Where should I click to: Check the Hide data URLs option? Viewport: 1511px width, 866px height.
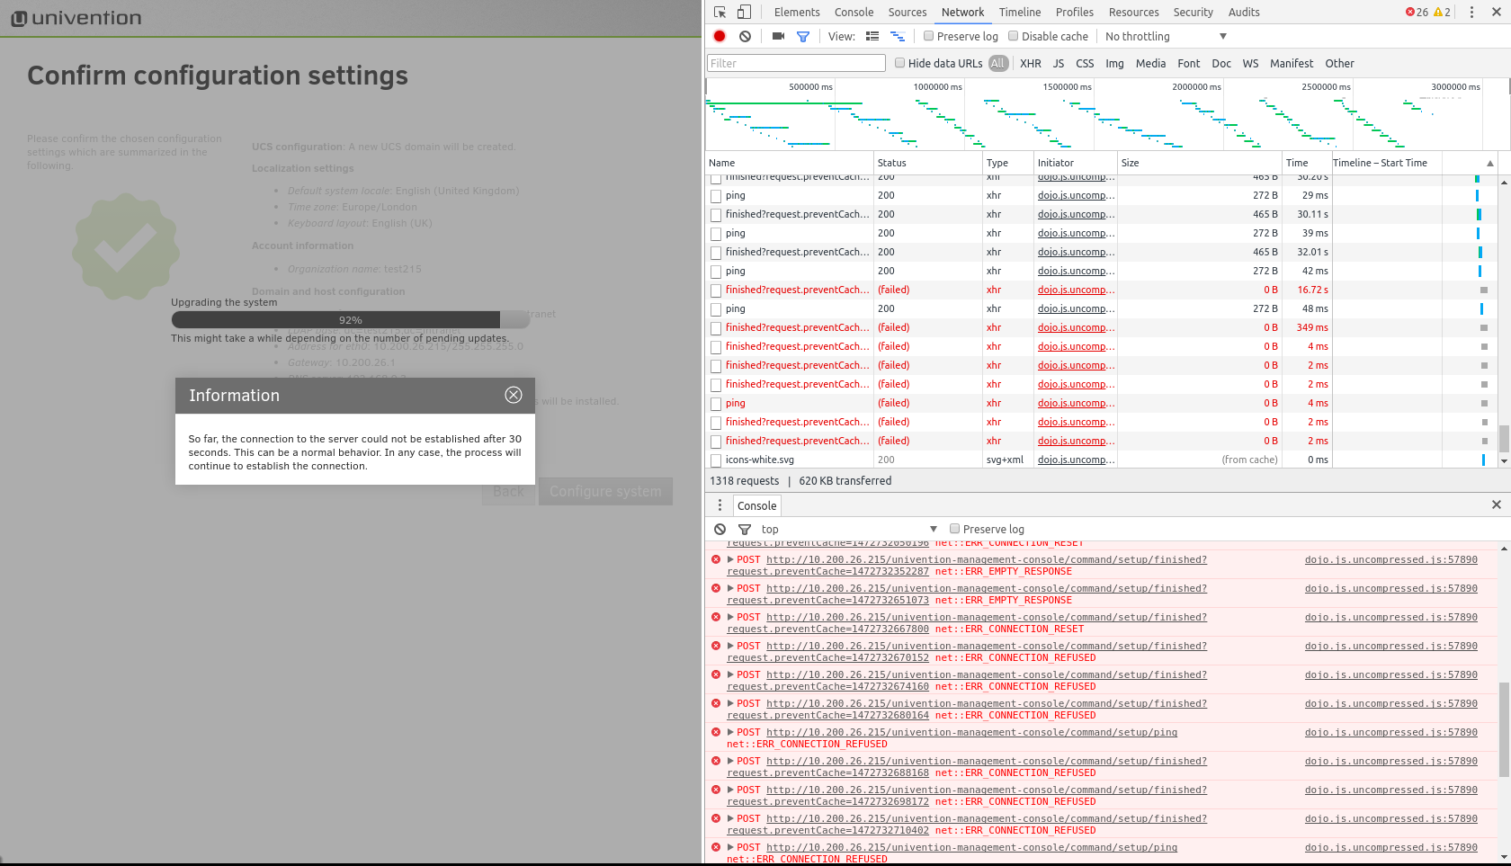point(899,63)
